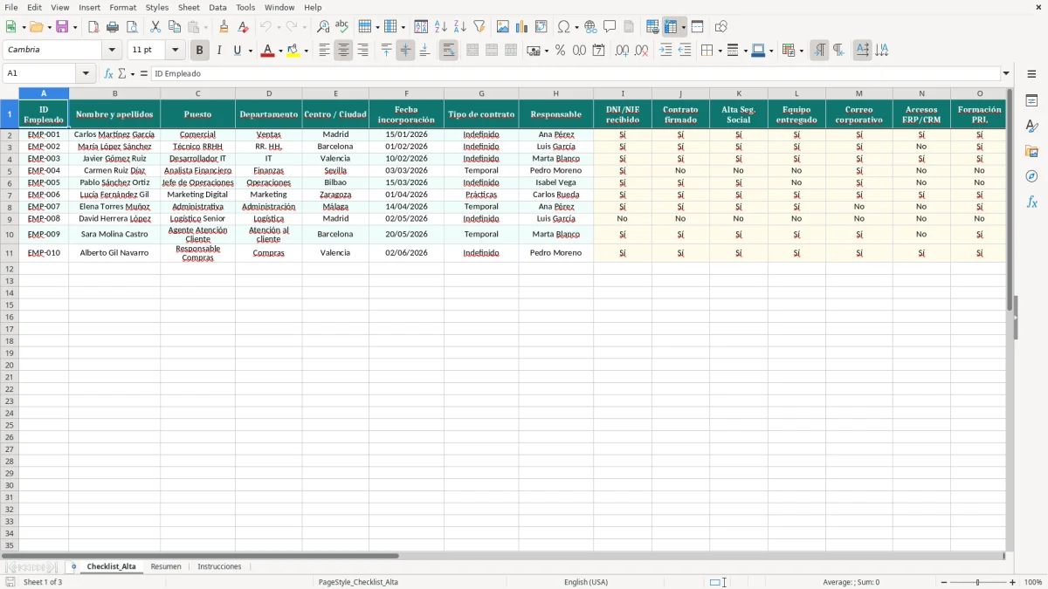This screenshot has width=1048, height=589.
Task: Insert a pivot table
Action: [x=541, y=27]
